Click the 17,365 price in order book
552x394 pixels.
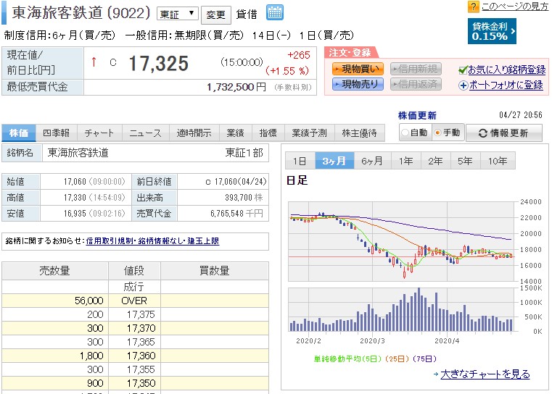(x=141, y=342)
